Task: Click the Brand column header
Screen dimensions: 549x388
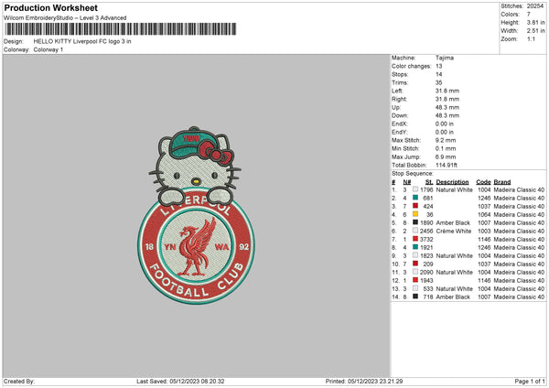Action: pos(502,182)
